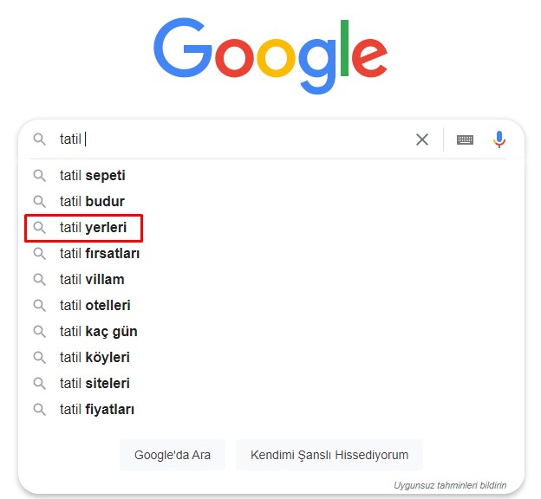Pick the tatil otelleri suggestion
Viewport: 541px width, 499px height.
(x=270, y=306)
